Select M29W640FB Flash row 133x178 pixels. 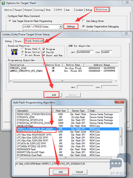pos(68,149)
